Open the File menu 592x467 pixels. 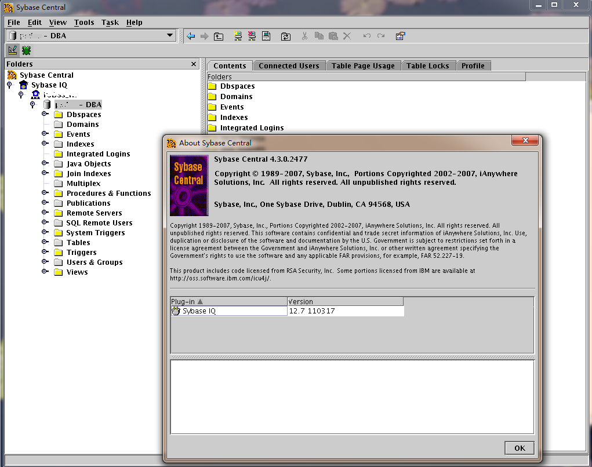(x=13, y=22)
